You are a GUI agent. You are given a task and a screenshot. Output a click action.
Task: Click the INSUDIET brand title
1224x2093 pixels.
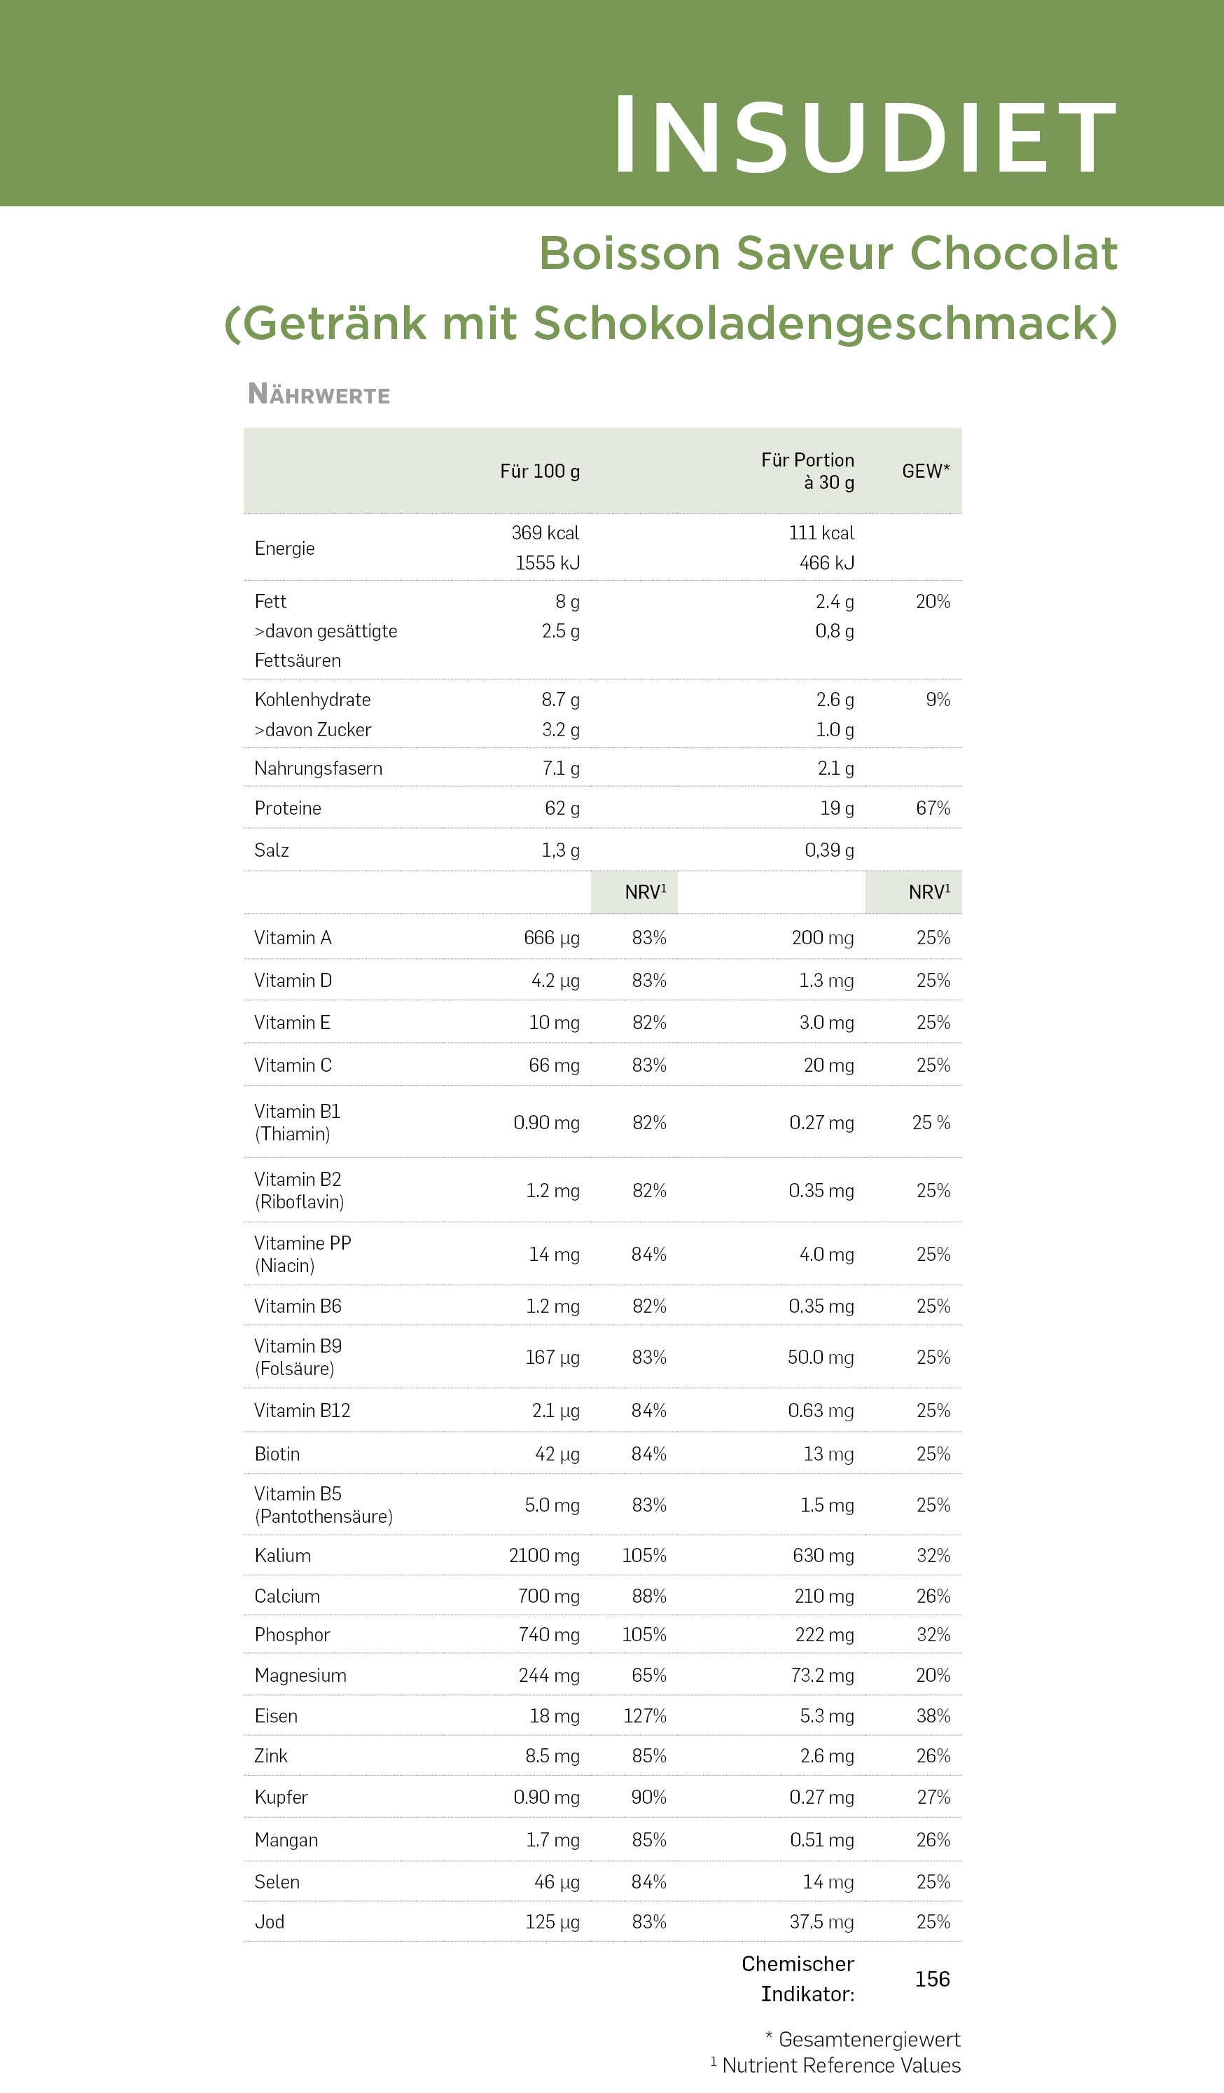(x=865, y=136)
